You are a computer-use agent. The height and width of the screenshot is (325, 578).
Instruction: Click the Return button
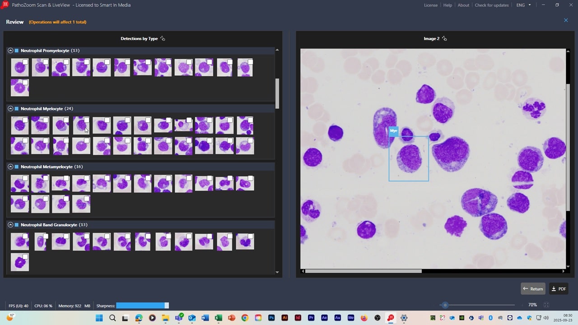(533, 289)
